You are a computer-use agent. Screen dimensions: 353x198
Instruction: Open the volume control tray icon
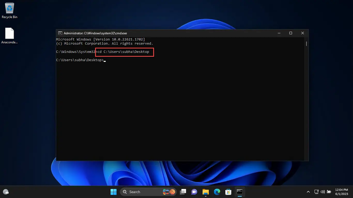coord(323,192)
